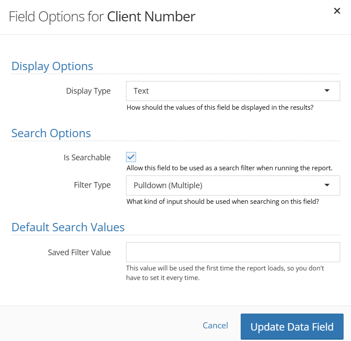Screen dimensions: 351x341
Task: Close the Field Options dialog with X
Action: click(337, 11)
